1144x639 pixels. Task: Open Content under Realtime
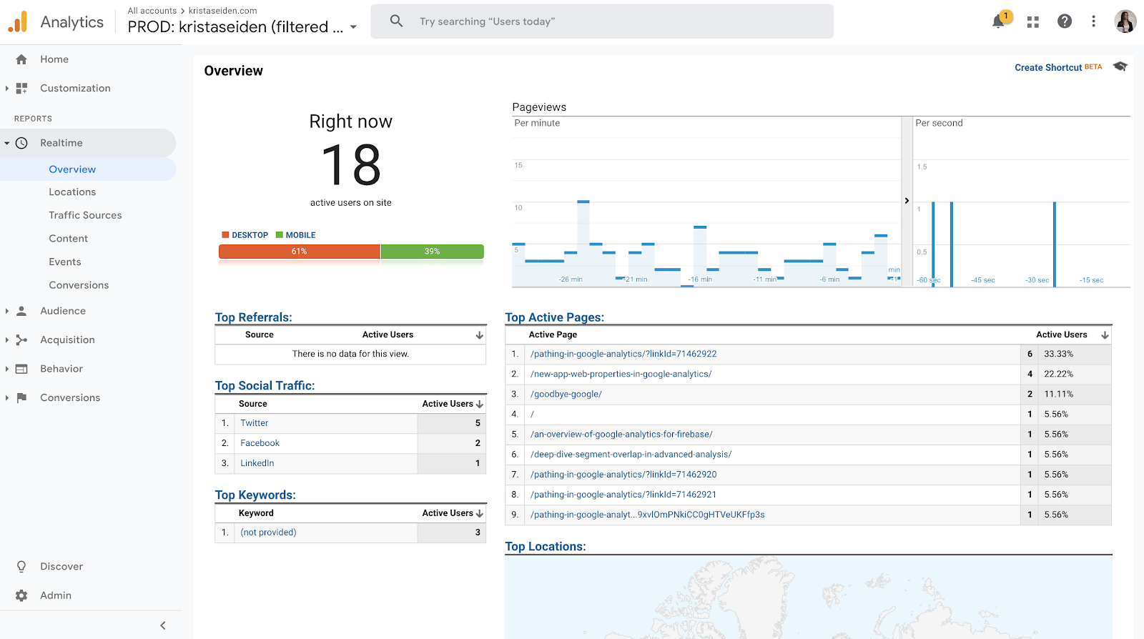tap(69, 239)
